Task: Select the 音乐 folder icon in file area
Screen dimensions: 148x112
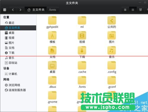Action: coord(112,50)
